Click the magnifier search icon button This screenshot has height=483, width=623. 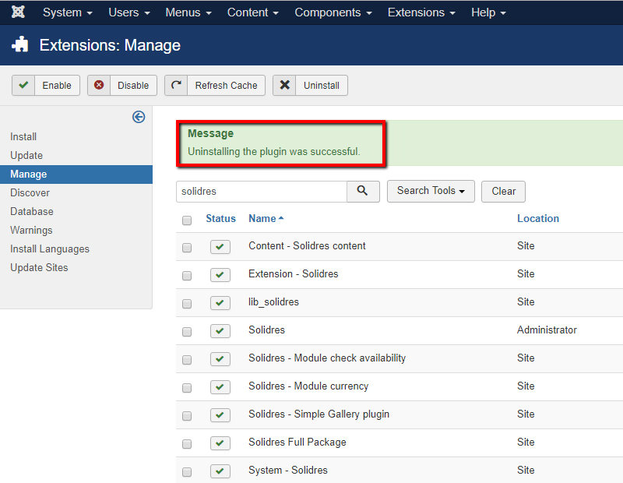pyautogui.click(x=363, y=191)
